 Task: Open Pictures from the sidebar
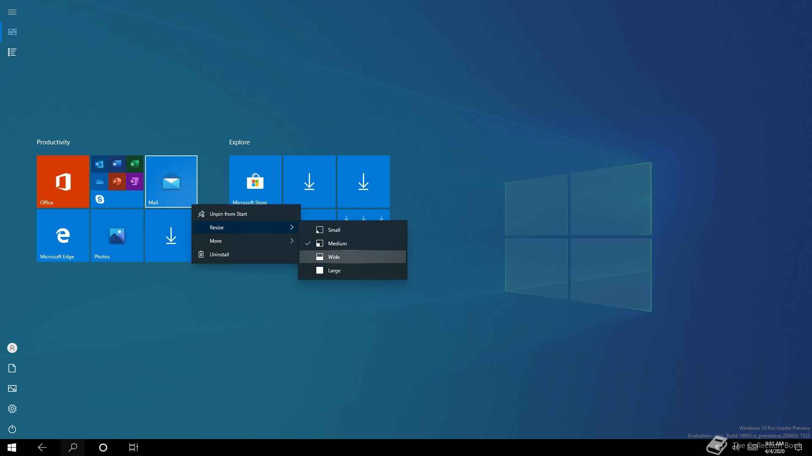click(x=12, y=388)
